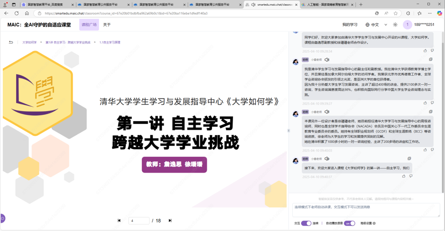Click the browser refresh button

click(x=16, y=13)
